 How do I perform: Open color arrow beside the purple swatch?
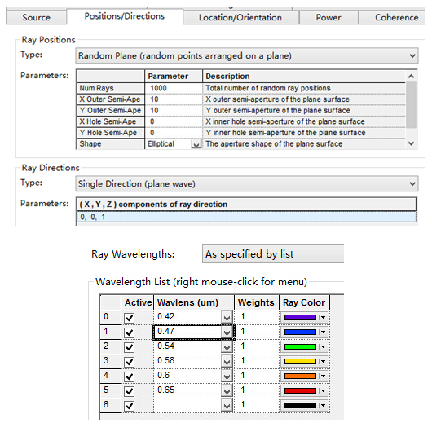click(x=323, y=317)
